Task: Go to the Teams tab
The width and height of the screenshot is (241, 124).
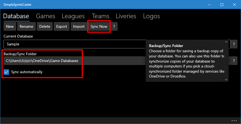Action: 100,16
